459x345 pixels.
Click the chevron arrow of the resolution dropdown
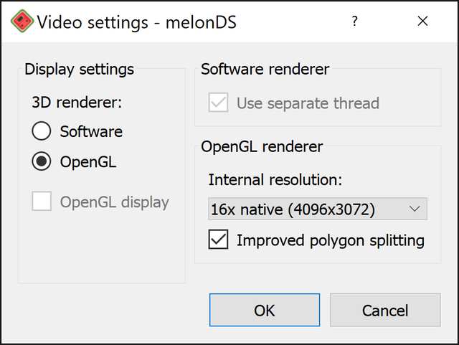tap(415, 209)
